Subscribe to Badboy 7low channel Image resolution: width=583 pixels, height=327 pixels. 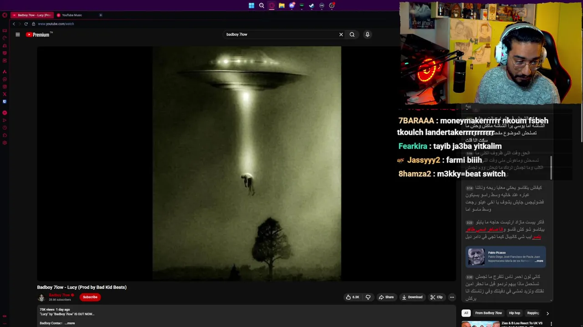(90, 297)
